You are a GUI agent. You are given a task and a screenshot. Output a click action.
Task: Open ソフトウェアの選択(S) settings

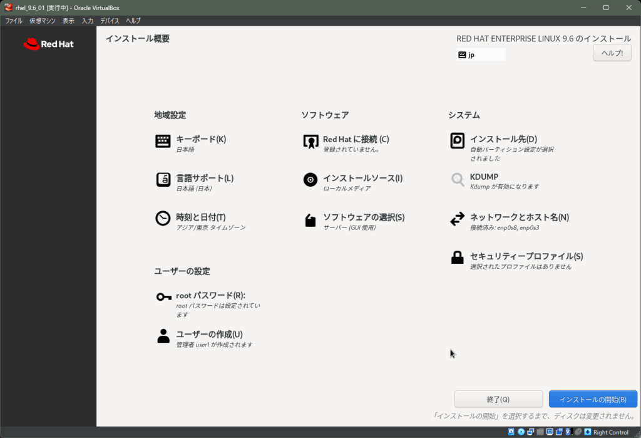pos(364,217)
